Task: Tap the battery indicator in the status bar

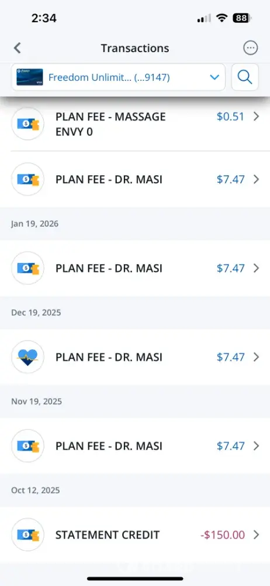Action: (242, 18)
